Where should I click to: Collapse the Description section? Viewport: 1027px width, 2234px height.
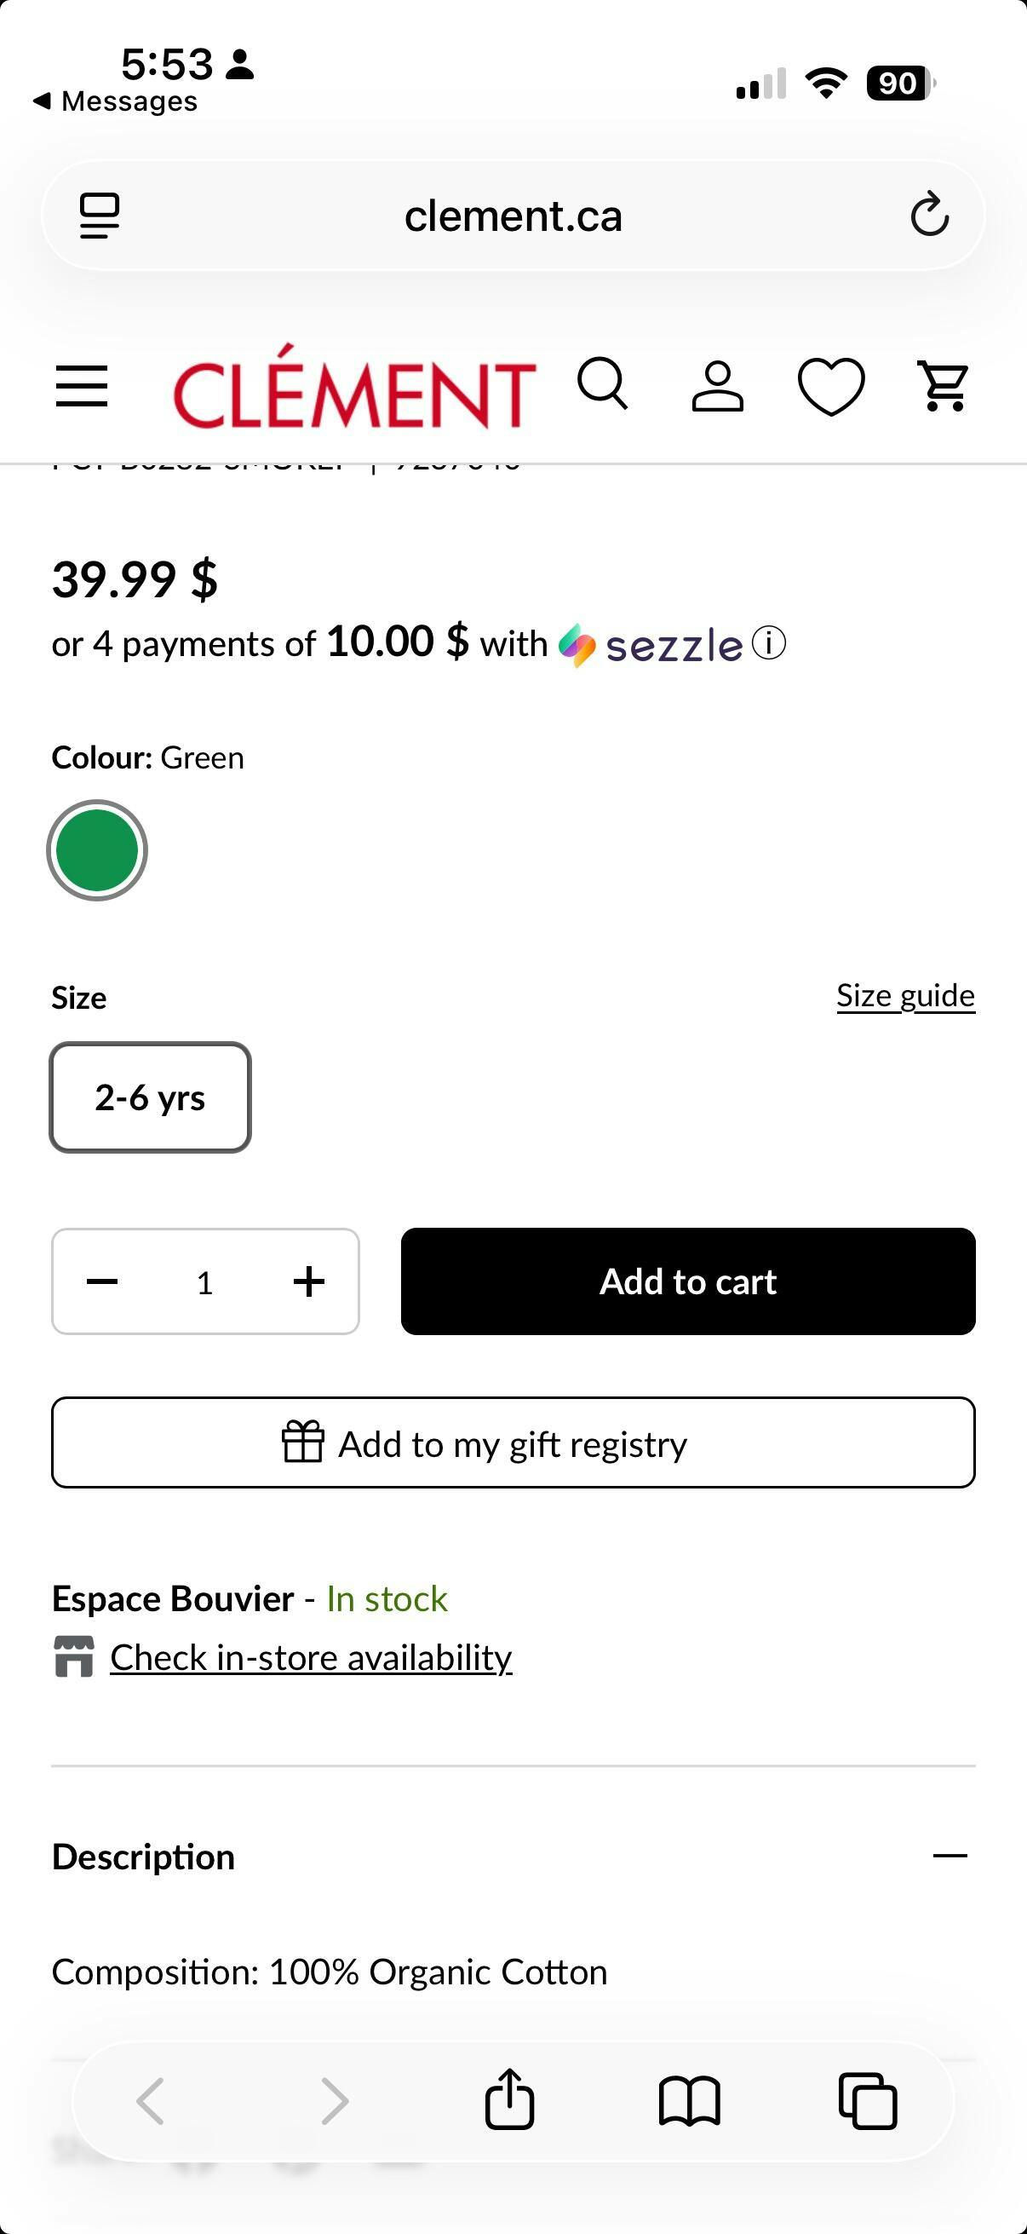tap(950, 1856)
